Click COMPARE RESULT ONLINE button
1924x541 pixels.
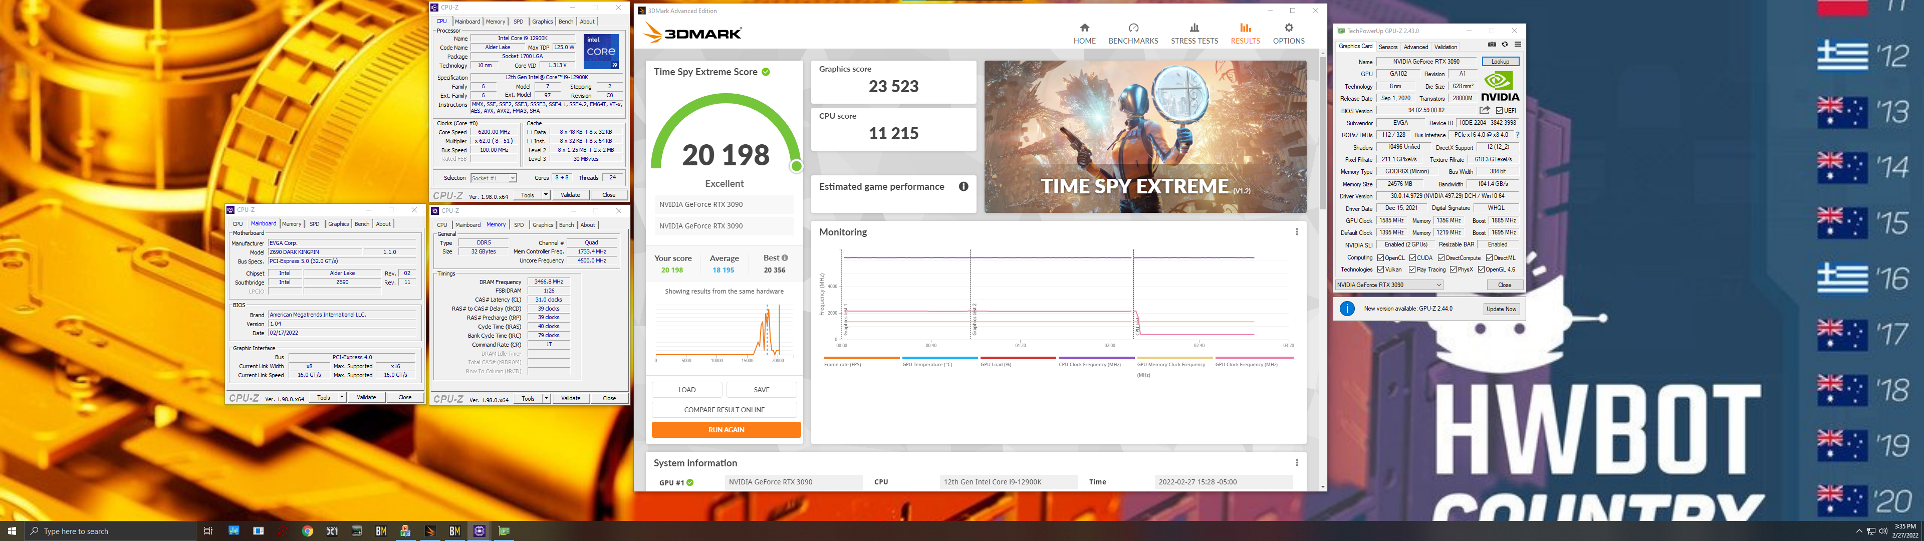pos(725,409)
